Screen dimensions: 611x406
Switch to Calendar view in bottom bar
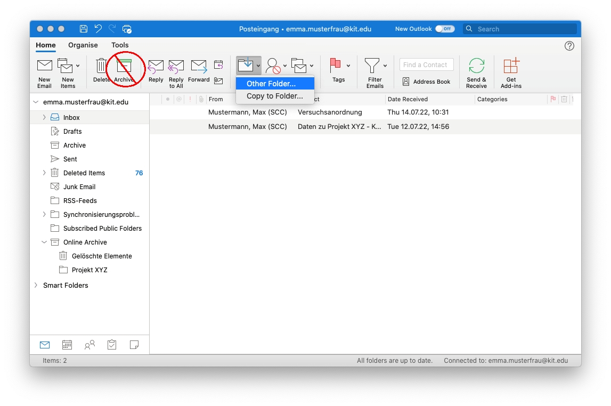pos(67,345)
